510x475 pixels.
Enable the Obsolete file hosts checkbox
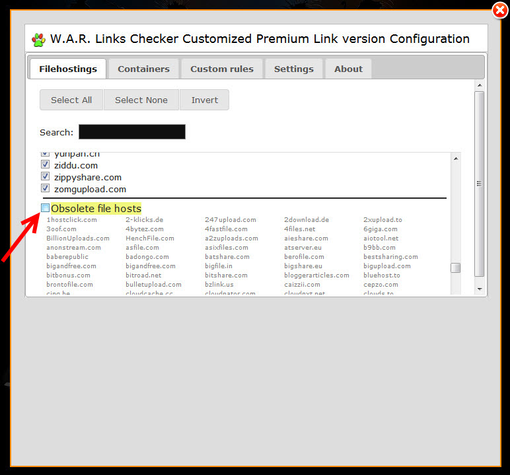[45, 208]
